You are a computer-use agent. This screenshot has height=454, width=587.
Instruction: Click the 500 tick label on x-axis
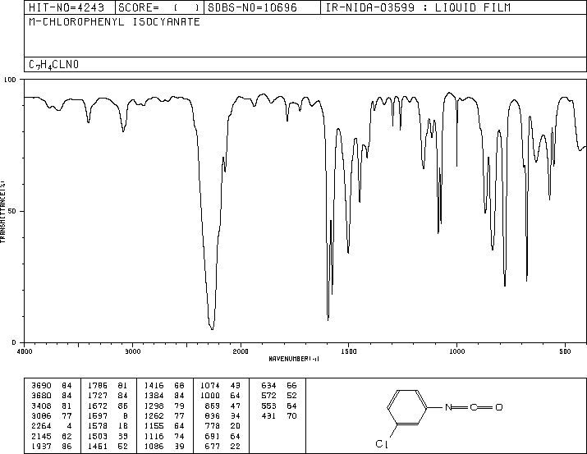click(565, 351)
